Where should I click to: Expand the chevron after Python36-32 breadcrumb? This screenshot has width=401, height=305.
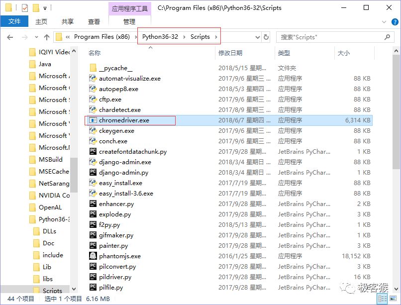184,37
